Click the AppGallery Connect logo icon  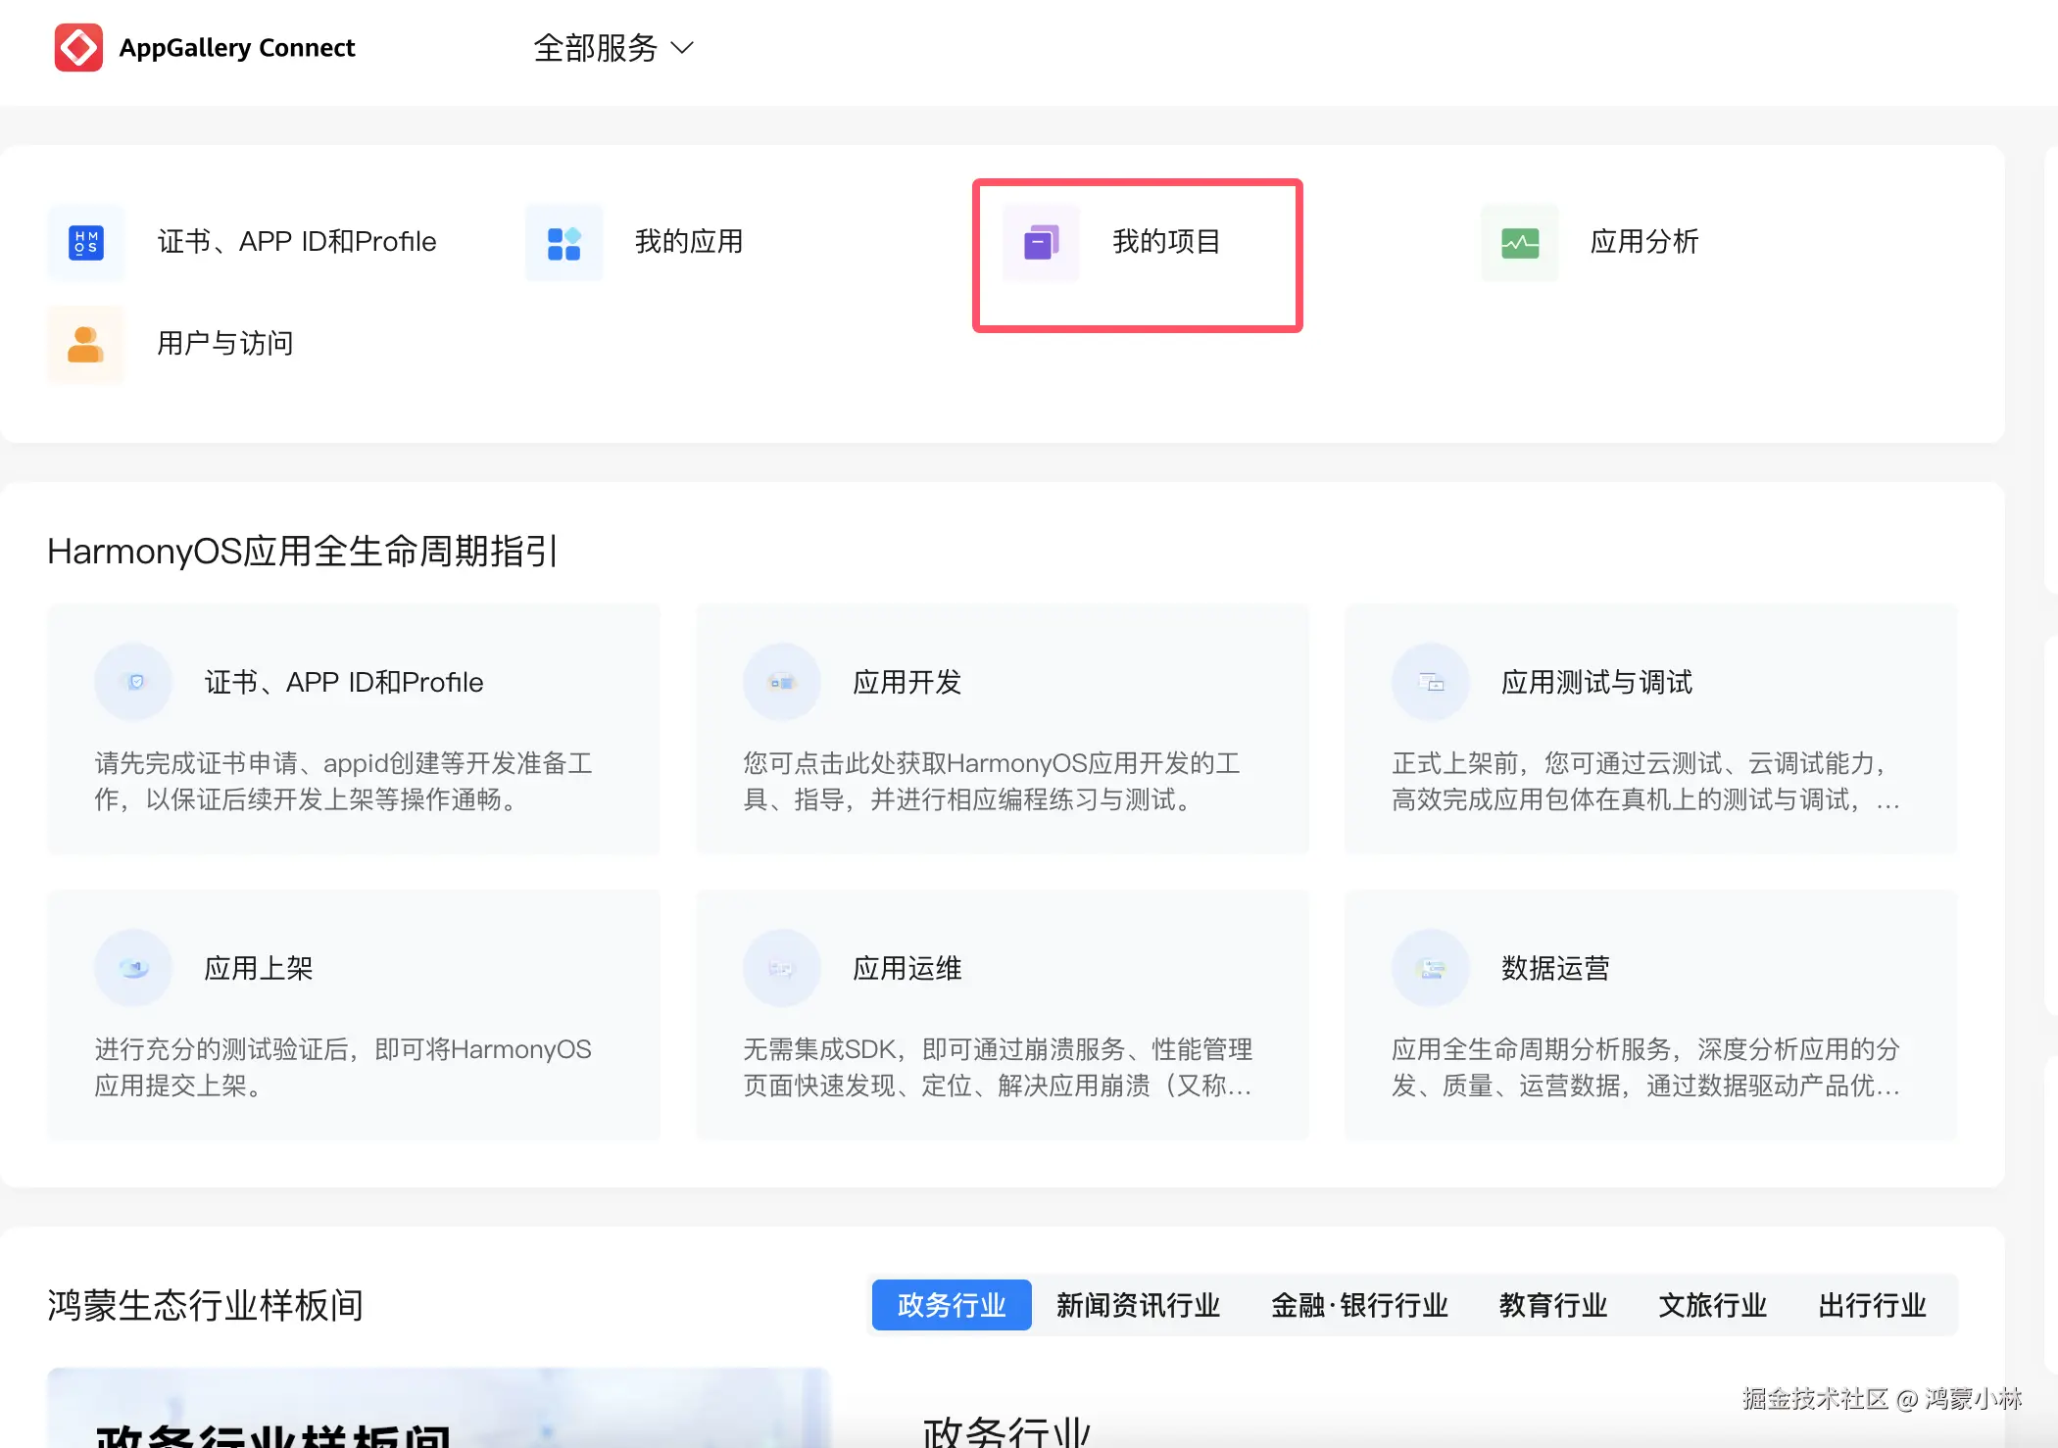click(78, 48)
